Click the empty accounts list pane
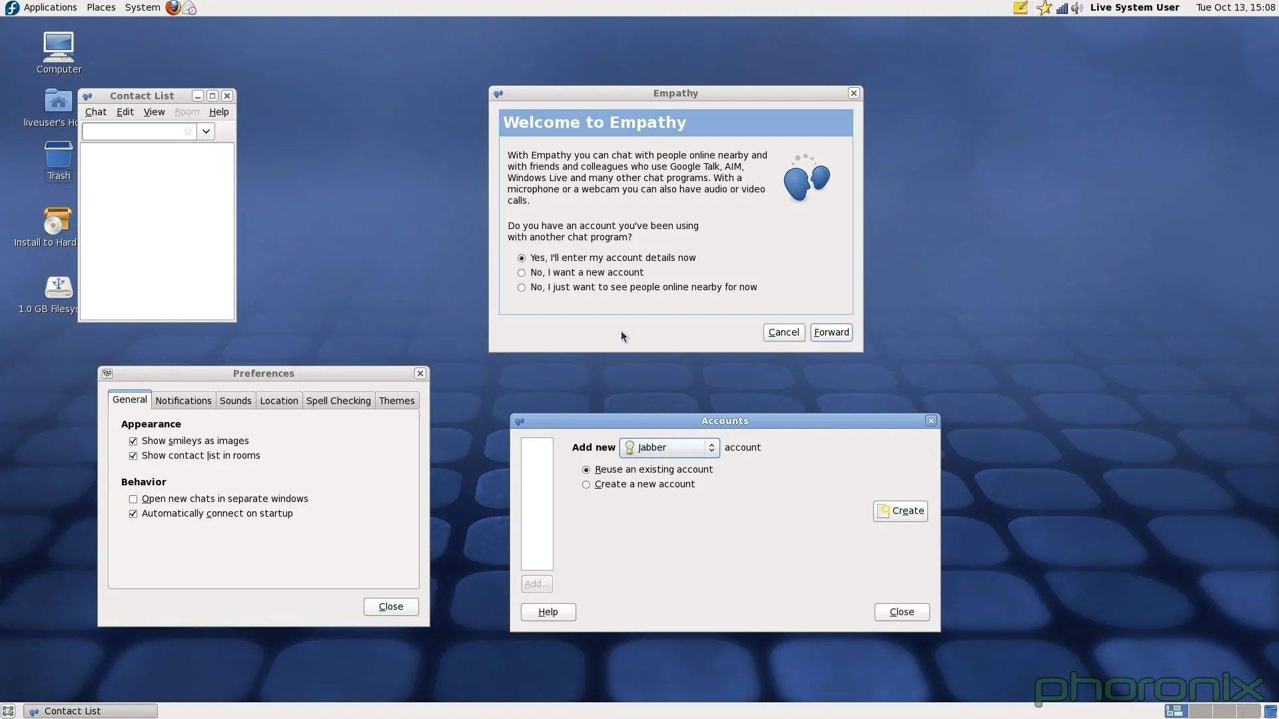The width and height of the screenshot is (1279, 719). pos(537,504)
